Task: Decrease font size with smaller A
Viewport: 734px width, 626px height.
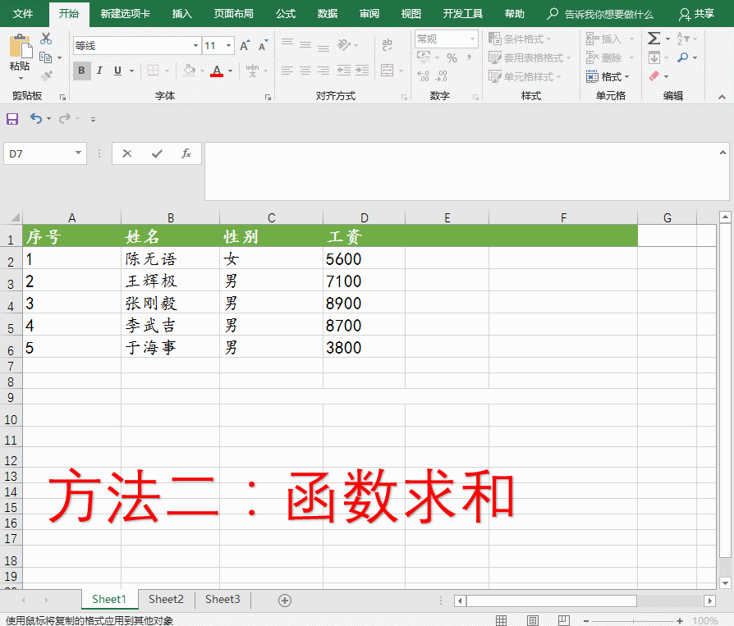Action: coord(263,45)
